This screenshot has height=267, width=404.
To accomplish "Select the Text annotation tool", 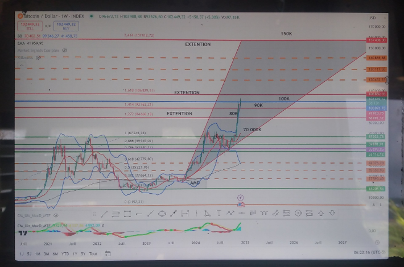I will pos(219,213).
